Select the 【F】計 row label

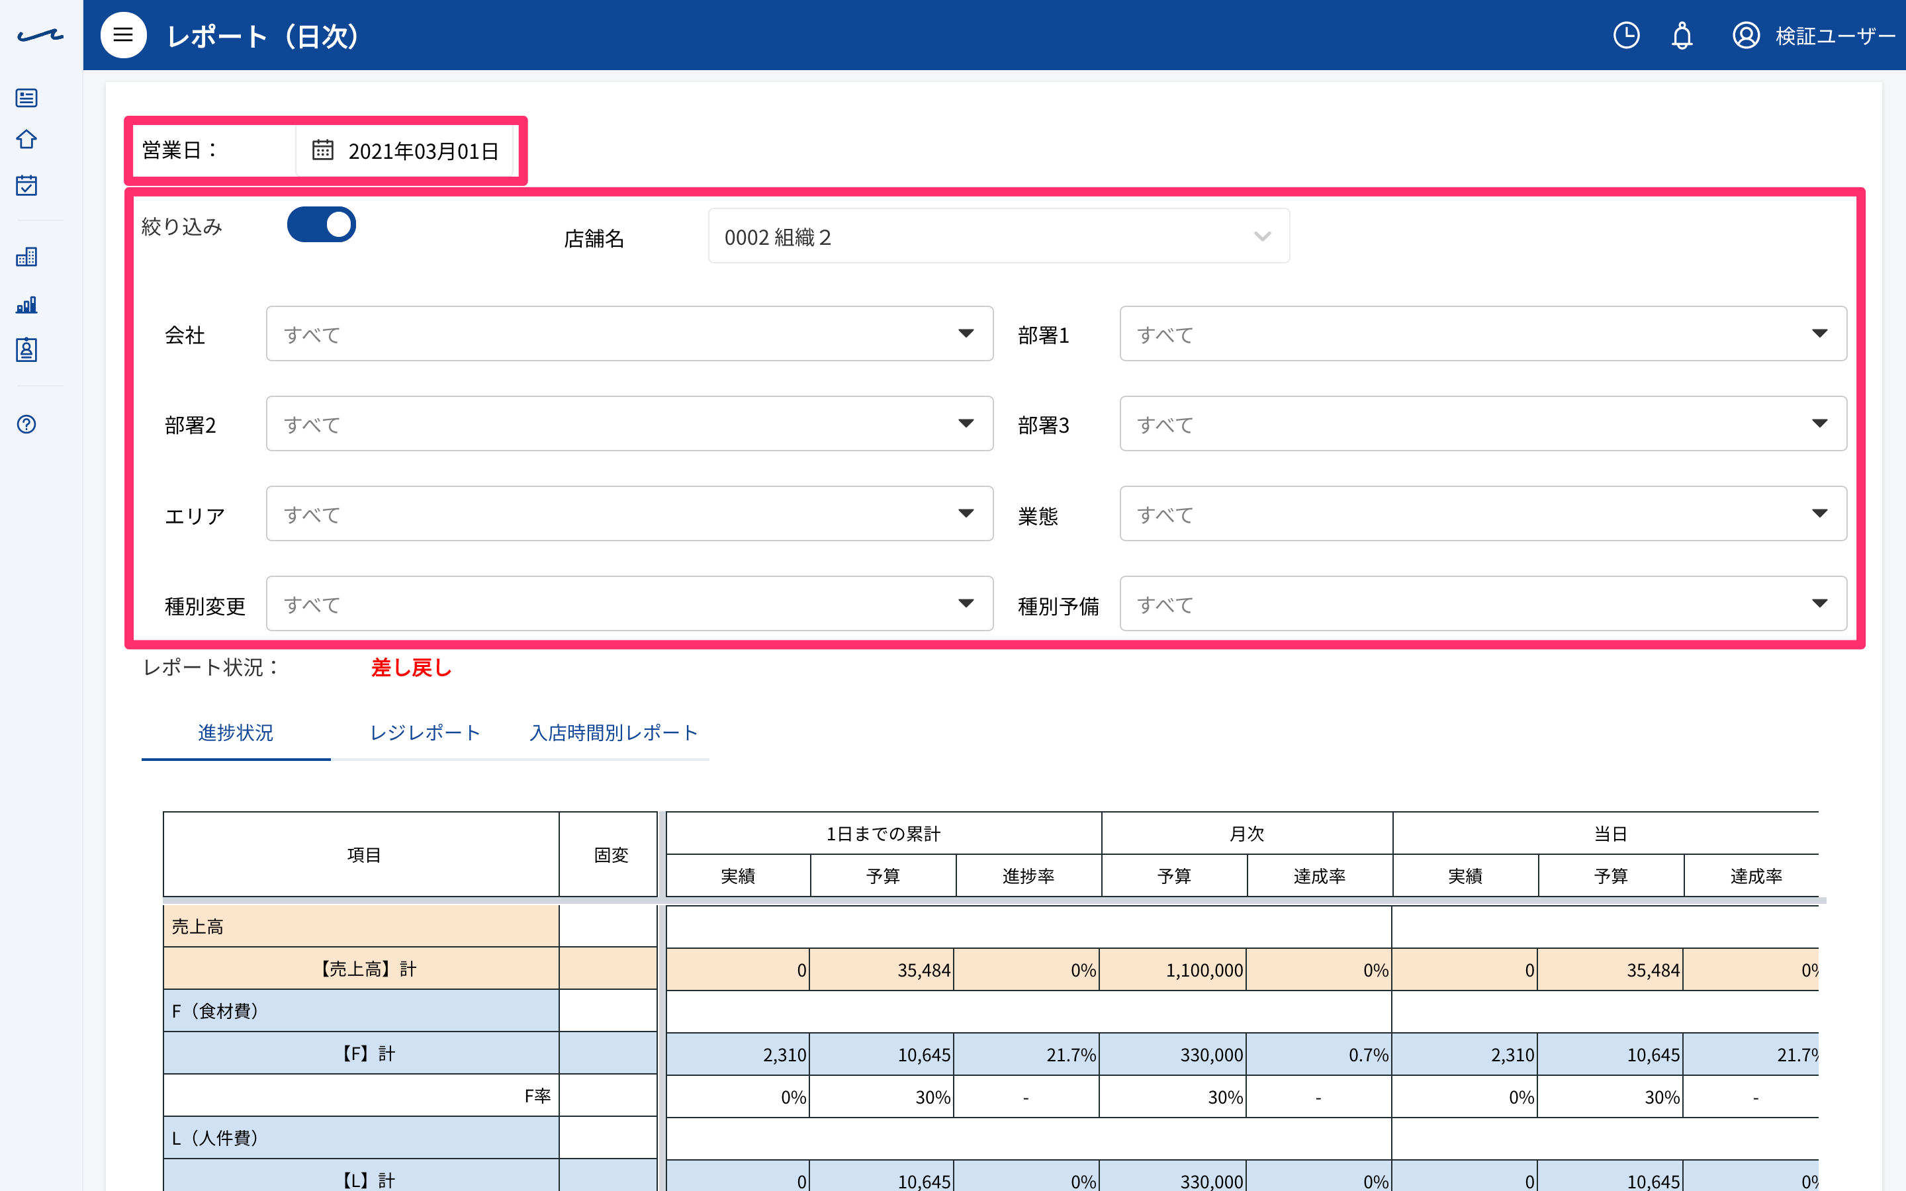pyautogui.click(x=361, y=1054)
